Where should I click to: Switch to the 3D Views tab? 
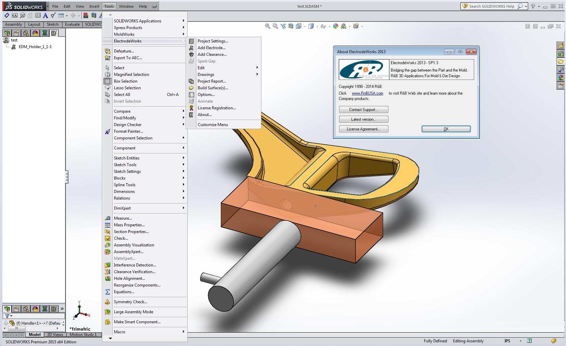tap(55, 335)
